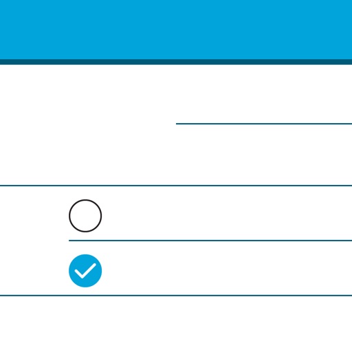Click the white checkmark inside blue circle
Screen dimensions: 352x352
[85, 271]
